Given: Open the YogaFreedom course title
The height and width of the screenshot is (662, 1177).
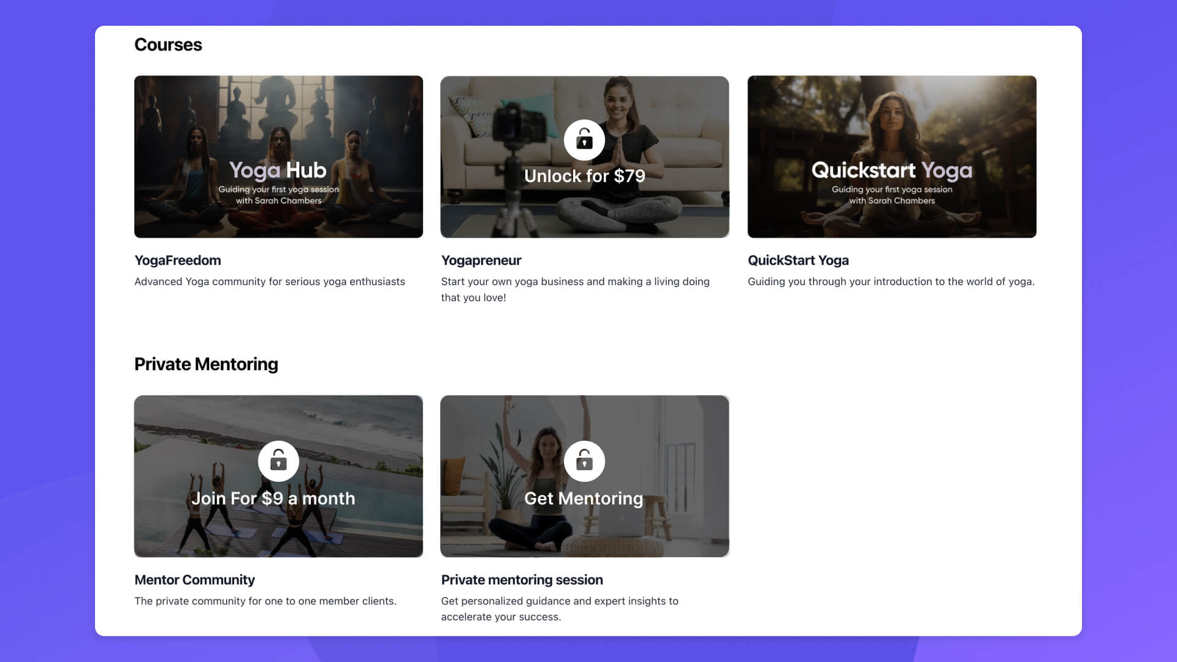Looking at the screenshot, I should pos(178,260).
